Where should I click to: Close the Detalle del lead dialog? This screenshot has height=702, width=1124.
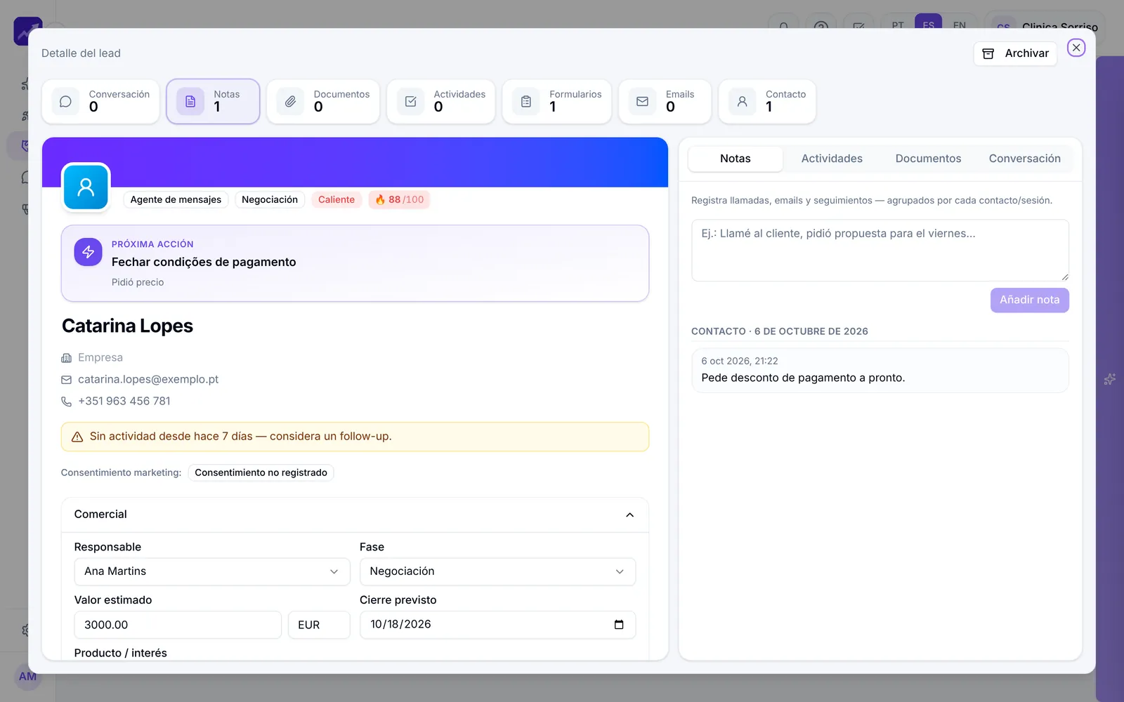1076,48
